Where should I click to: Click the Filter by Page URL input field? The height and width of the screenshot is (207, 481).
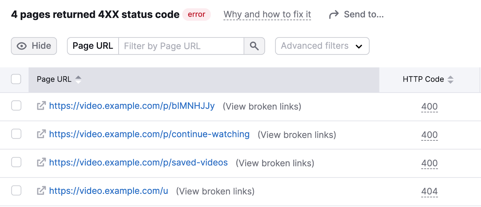[180, 46]
